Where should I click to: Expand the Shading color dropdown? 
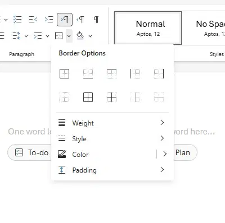tap(91, 36)
